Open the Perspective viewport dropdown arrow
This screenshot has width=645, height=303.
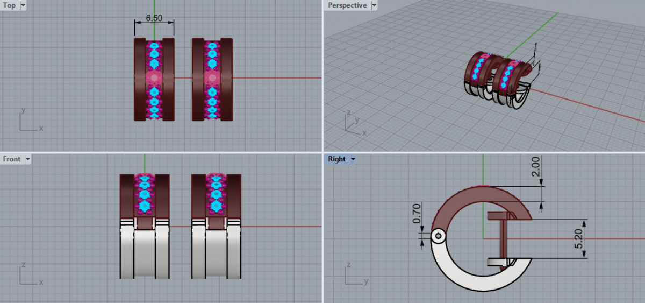pyautogui.click(x=374, y=5)
